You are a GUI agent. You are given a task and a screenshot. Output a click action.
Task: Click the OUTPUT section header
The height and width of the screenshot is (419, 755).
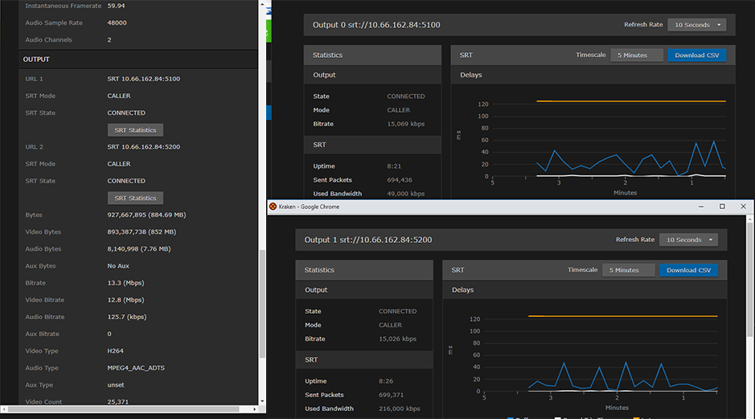37,60
